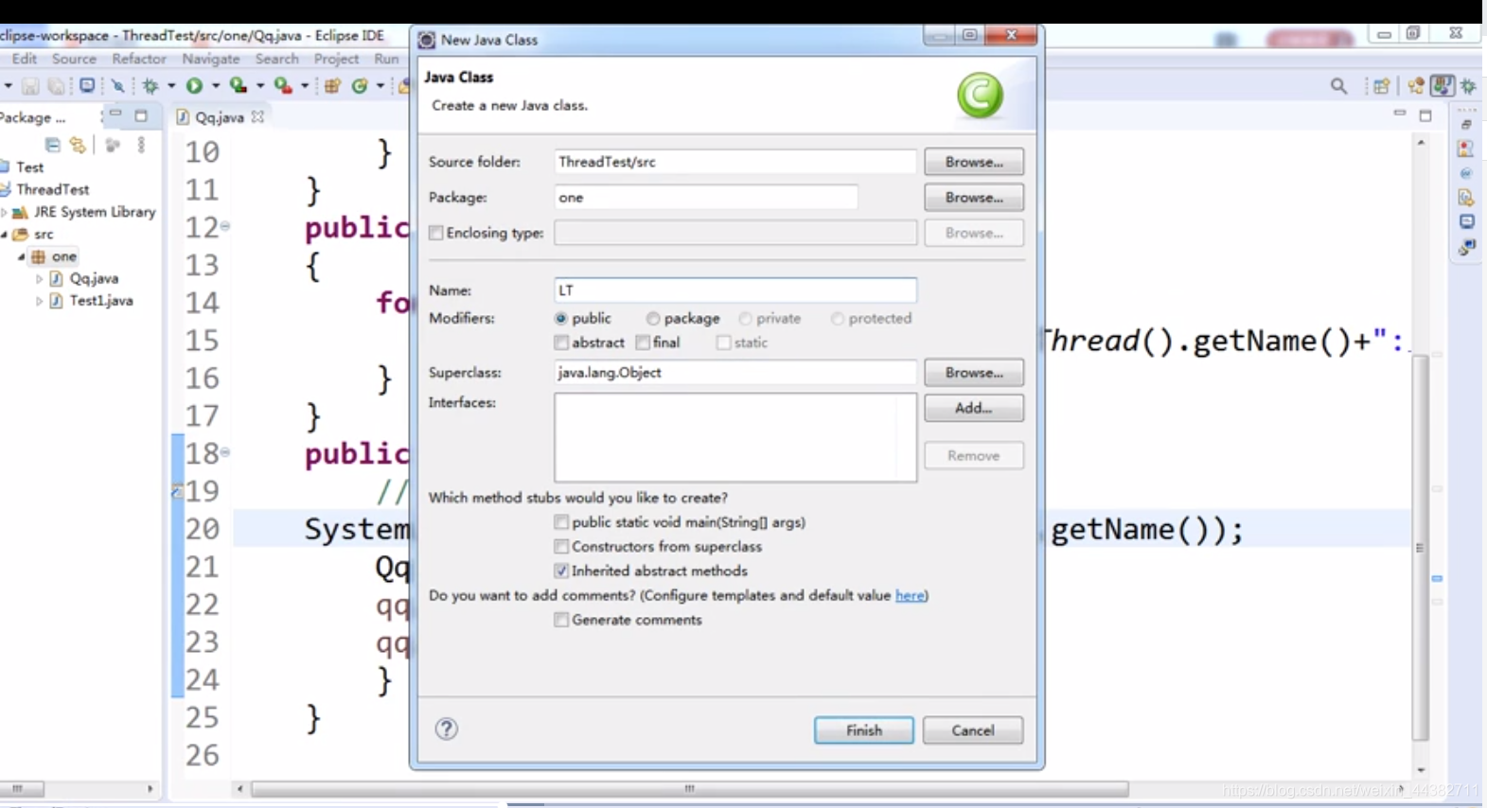Open the Run button dropdown arrow
The width and height of the screenshot is (1487, 808).
tap(215, 86)
